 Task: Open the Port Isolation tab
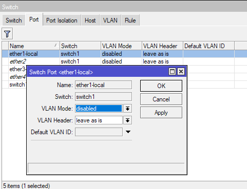pos(62,20)
